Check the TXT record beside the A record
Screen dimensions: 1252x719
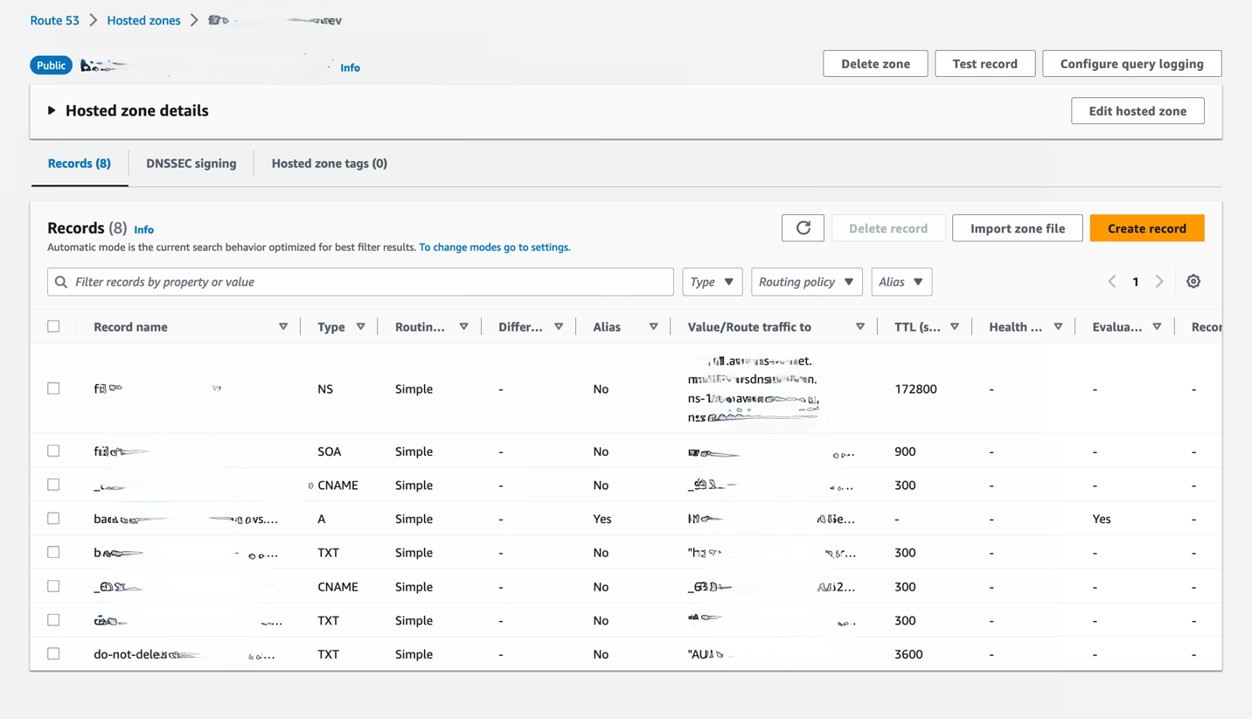(54, 552)
